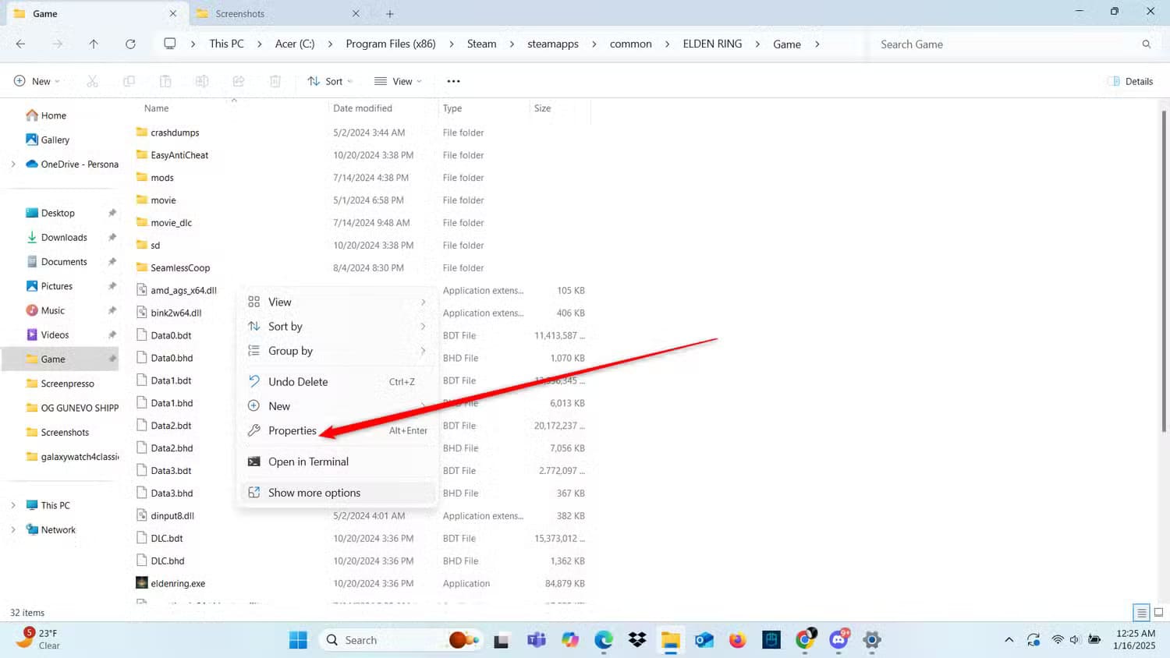Open the Sort dropdown in toolbar

coord(330,81)
